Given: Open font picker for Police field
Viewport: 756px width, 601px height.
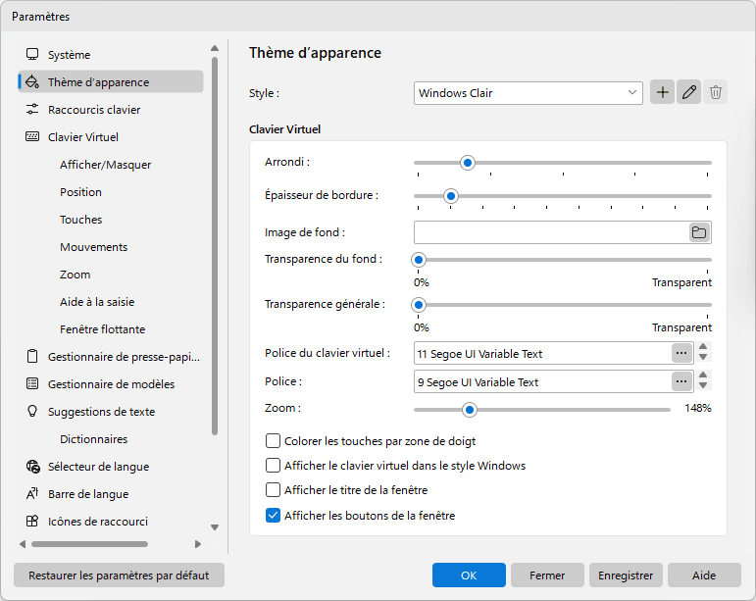Looking at the screenshot, I should (681, 381).
